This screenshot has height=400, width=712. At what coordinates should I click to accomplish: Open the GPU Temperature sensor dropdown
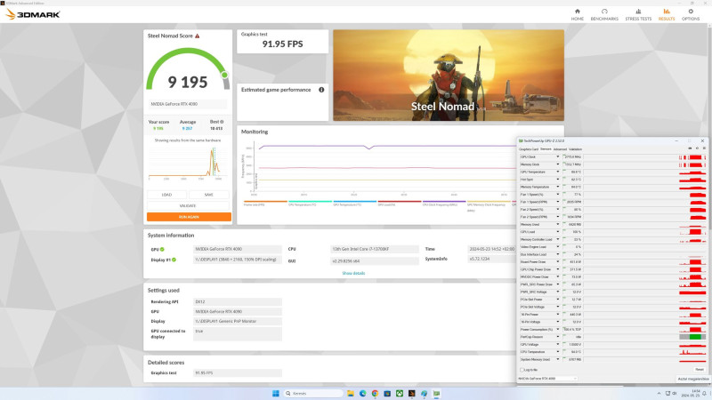pos(558,172)
